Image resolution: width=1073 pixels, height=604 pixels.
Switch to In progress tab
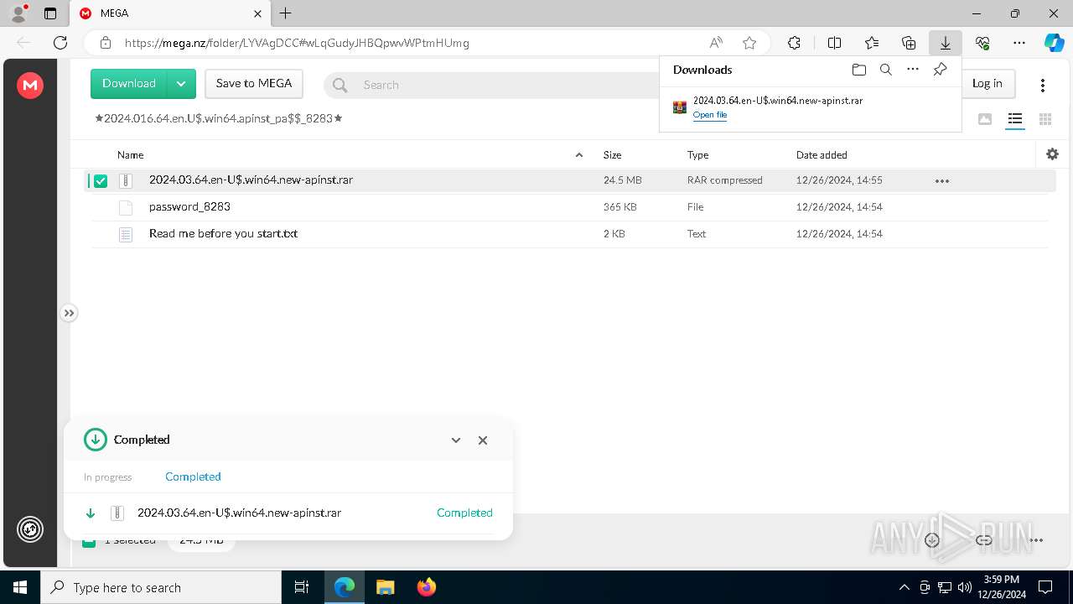pos(107,477)
